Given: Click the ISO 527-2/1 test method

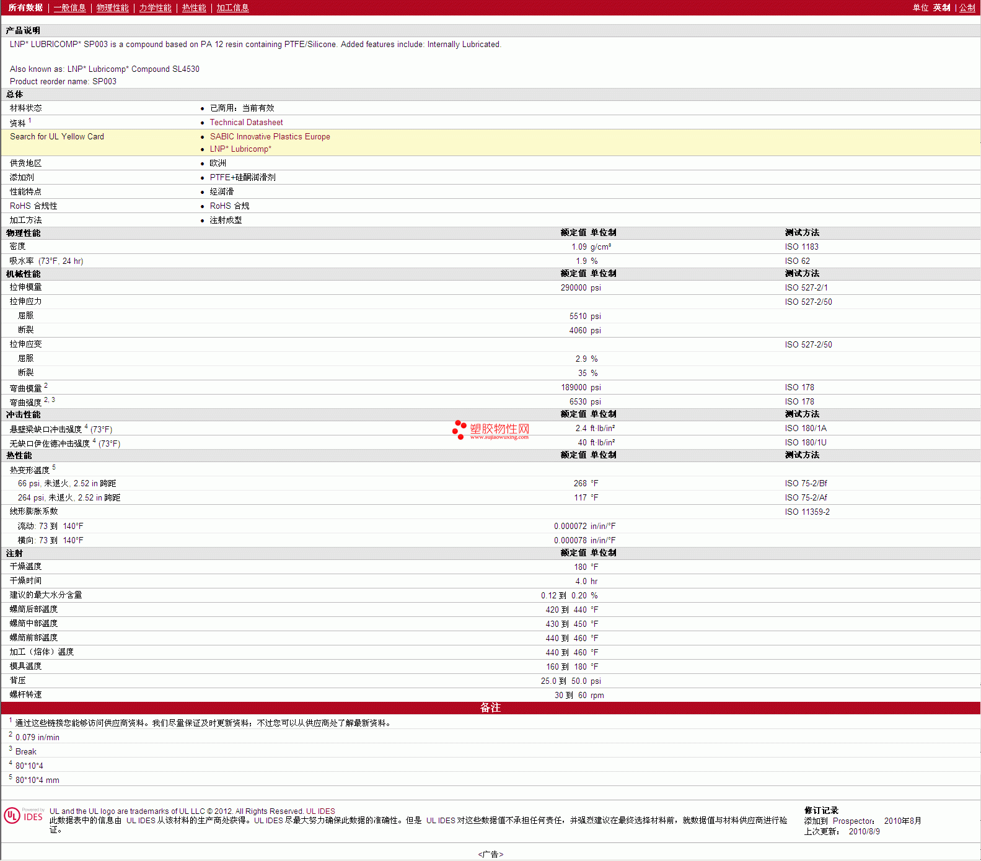Looking at the screenshot, I should (806, 288).
